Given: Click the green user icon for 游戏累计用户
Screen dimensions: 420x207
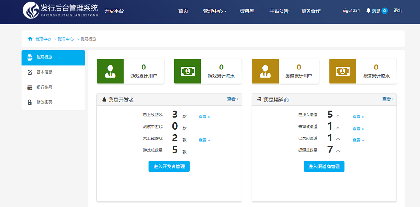Looking at the screenshot, I should (x=110, y=71).
